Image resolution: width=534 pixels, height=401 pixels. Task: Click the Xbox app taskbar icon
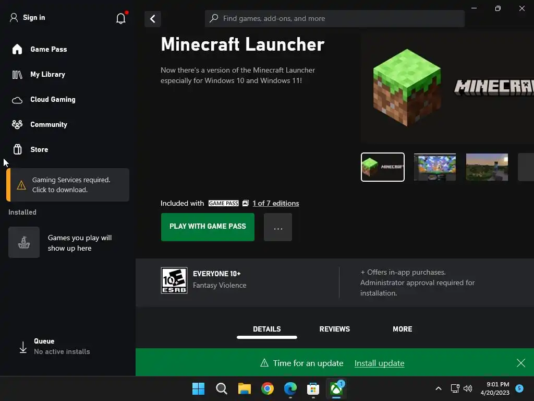pyautogui.click(x=336, y=388)
